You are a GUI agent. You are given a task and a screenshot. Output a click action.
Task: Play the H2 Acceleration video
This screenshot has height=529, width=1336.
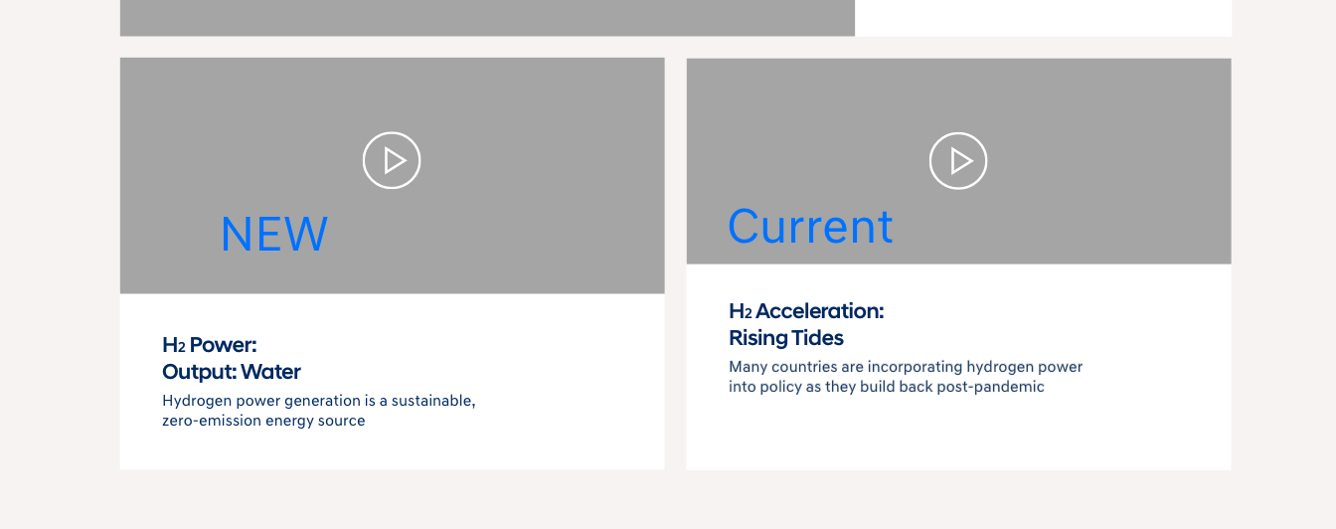click(958, 161)
